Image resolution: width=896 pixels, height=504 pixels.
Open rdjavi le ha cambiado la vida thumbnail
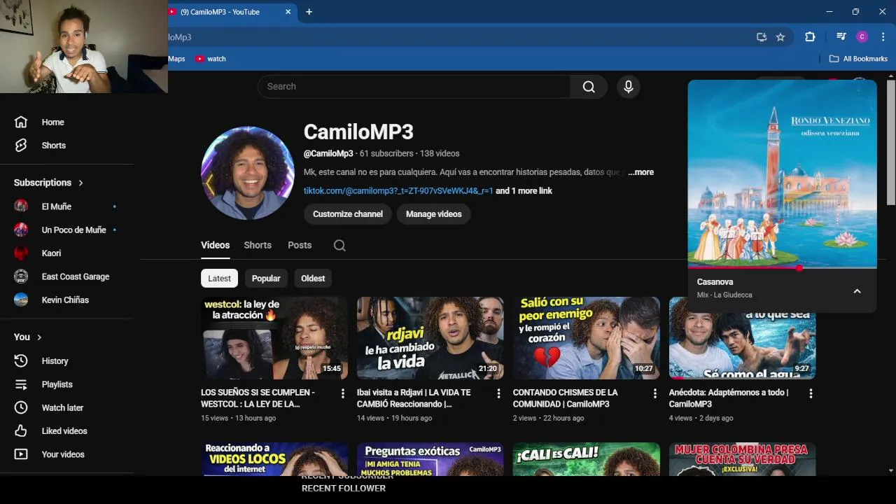coord(430,338)
